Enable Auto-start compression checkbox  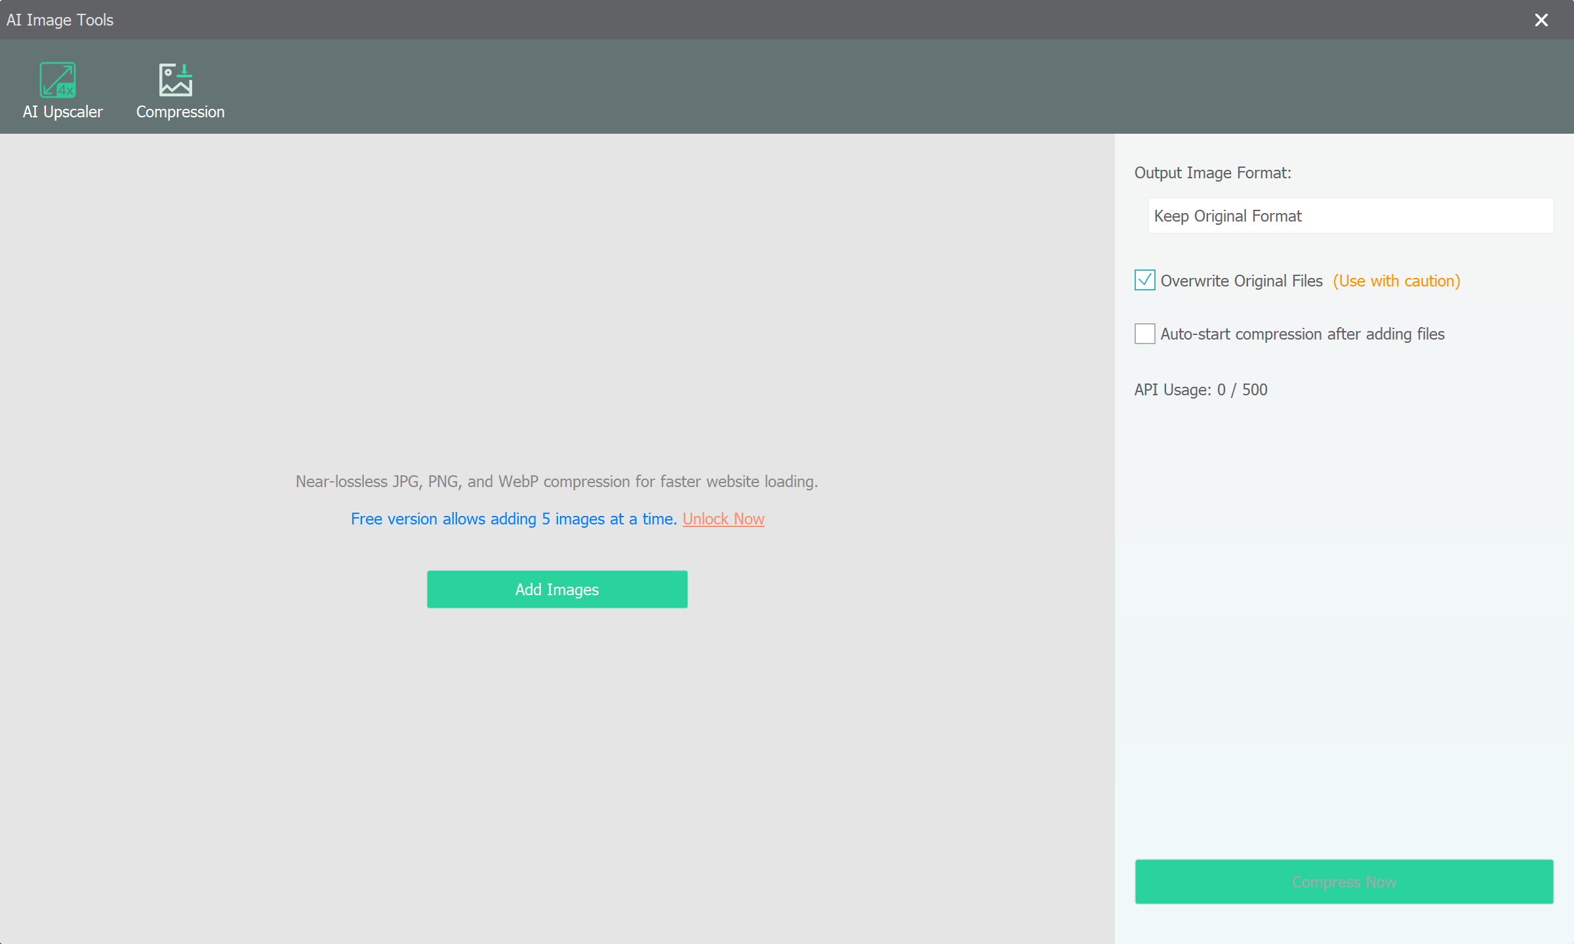point(1144,334)
